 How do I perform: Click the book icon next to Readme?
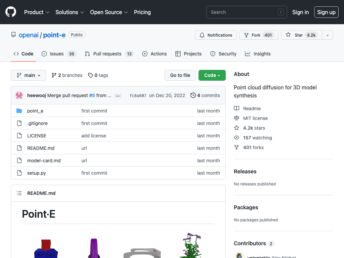click(236, 109)
